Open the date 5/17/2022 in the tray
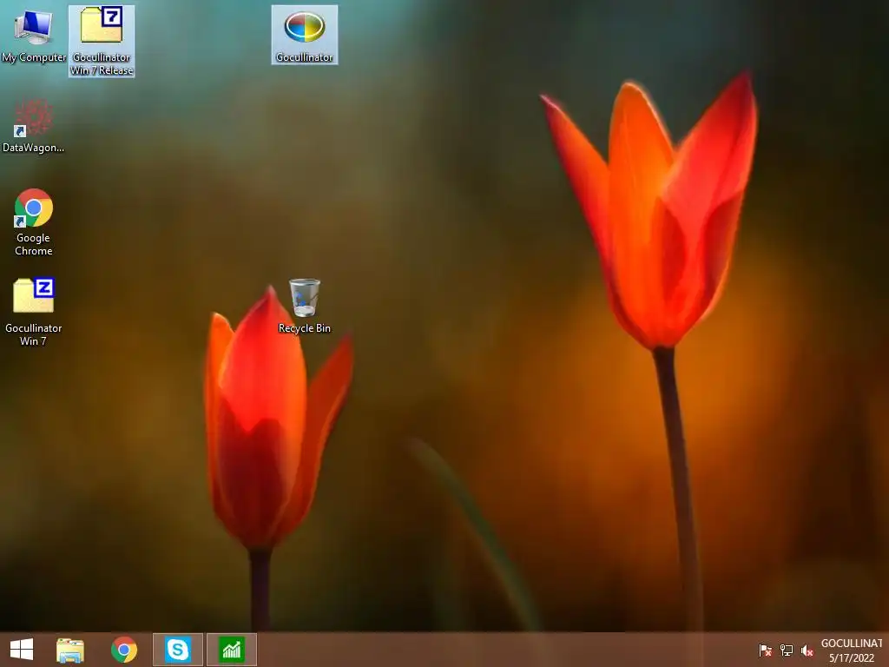 click(852, 658)
